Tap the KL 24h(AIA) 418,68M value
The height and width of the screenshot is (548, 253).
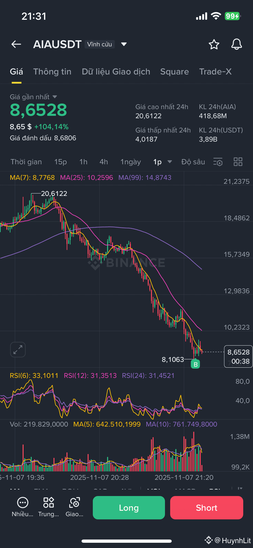[213, 116]
